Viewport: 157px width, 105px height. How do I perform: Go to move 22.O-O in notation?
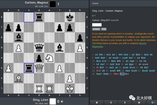pyautogui.click(x=98, y=71)
